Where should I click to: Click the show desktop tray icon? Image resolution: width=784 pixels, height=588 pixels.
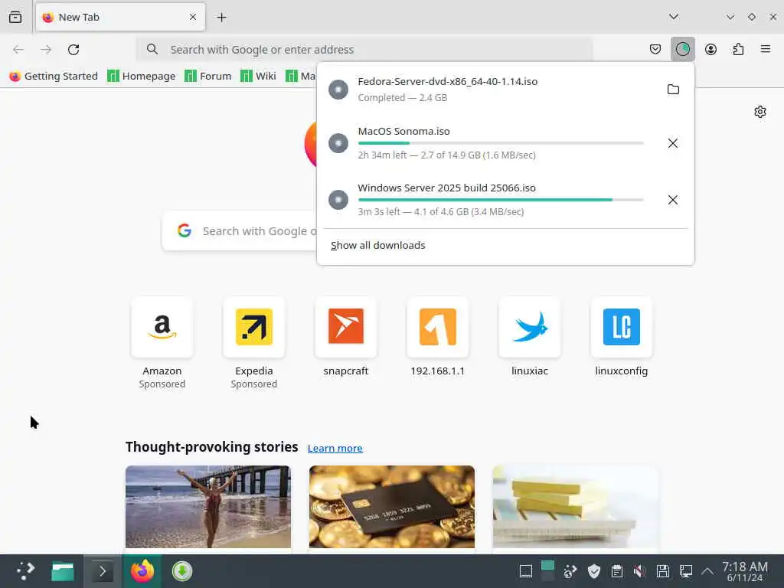point(525,571)
